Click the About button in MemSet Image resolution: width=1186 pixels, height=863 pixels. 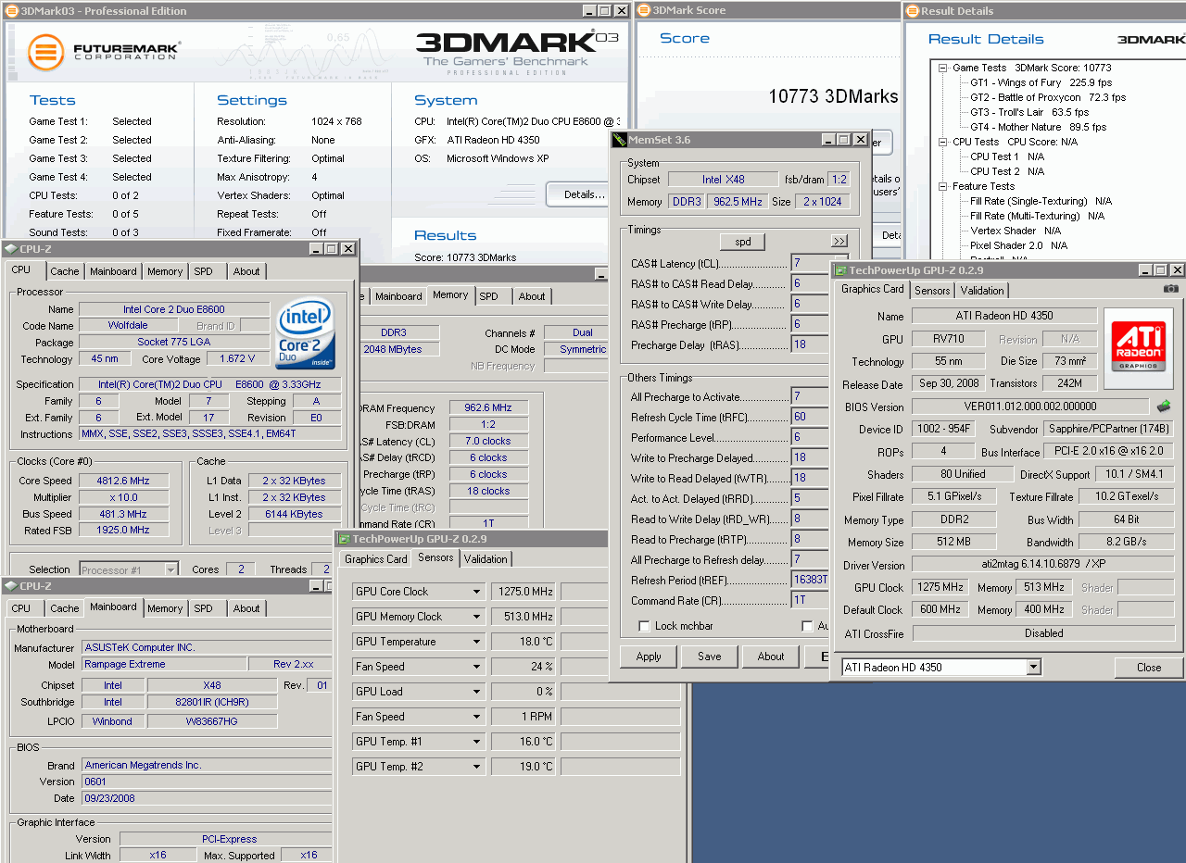771,657
